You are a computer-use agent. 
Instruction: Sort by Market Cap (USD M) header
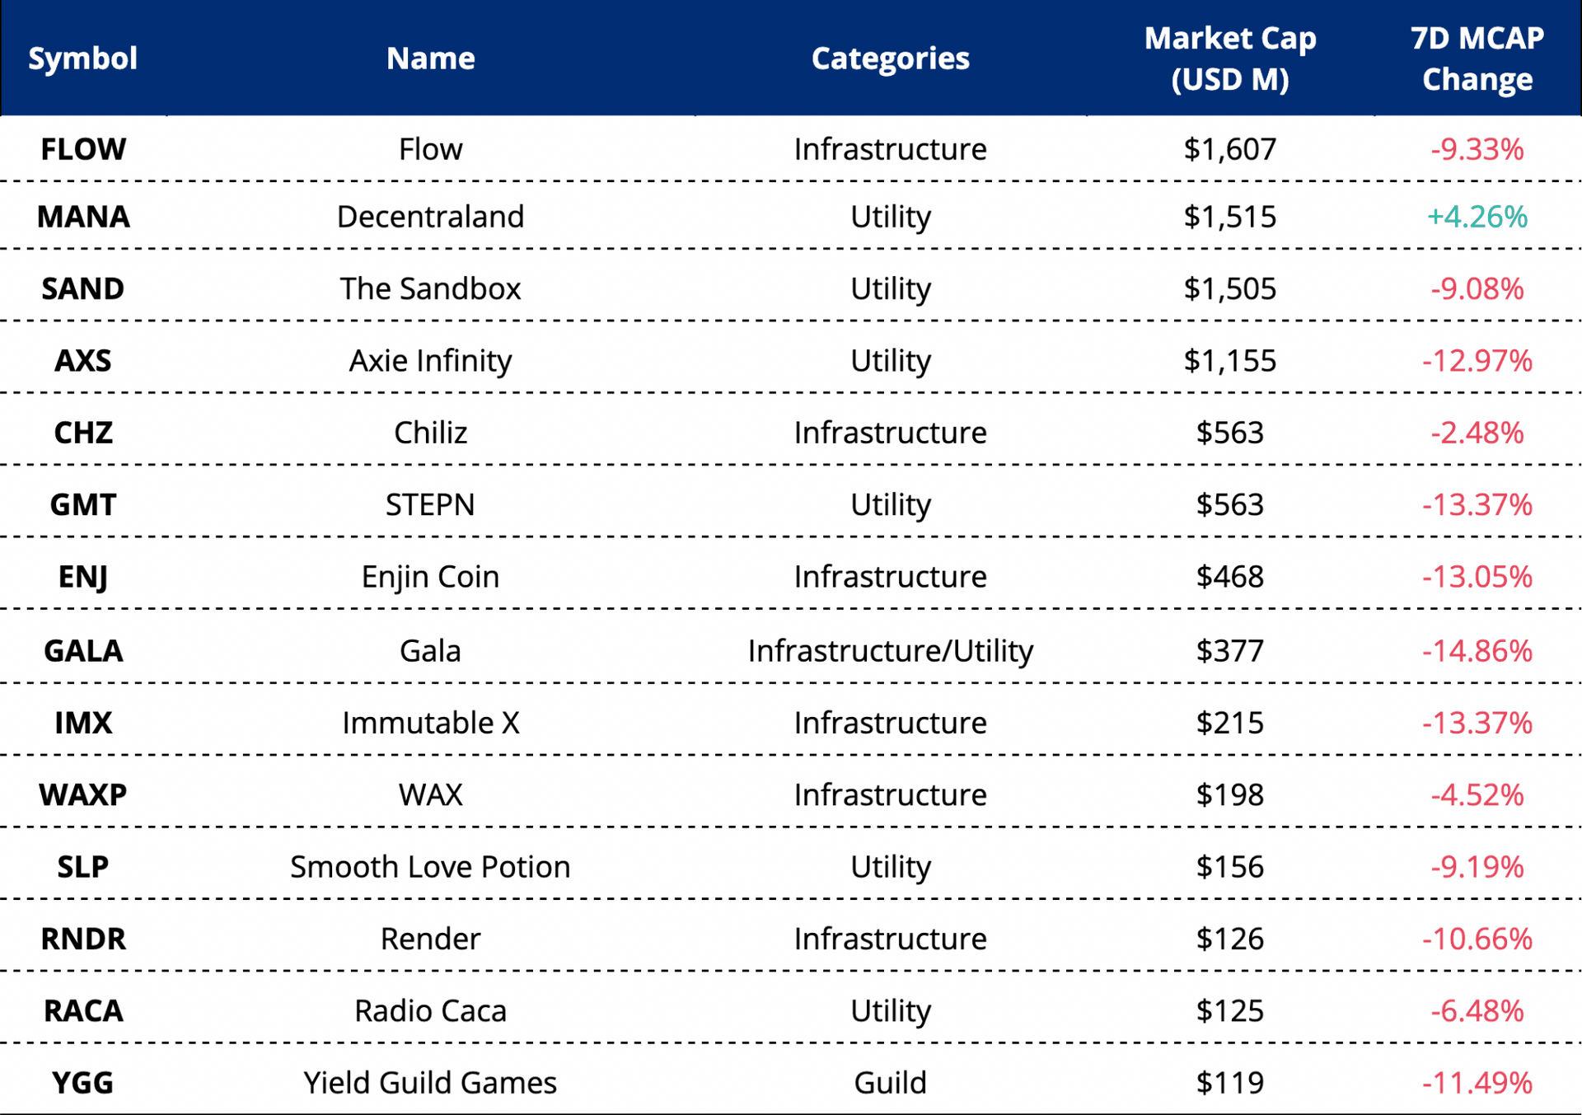1229,59
